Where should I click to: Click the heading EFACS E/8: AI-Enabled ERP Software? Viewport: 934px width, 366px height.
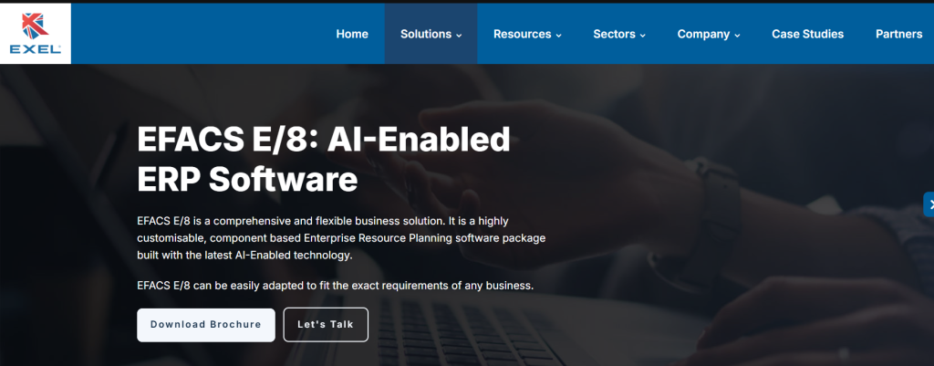324,159
